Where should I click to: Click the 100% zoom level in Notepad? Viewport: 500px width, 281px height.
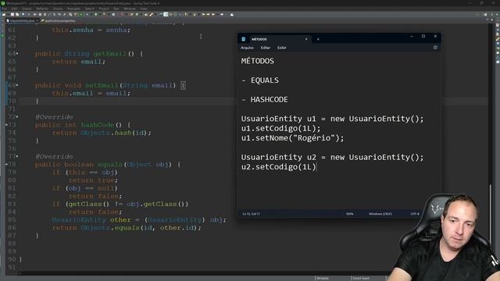tap(349, 214)
